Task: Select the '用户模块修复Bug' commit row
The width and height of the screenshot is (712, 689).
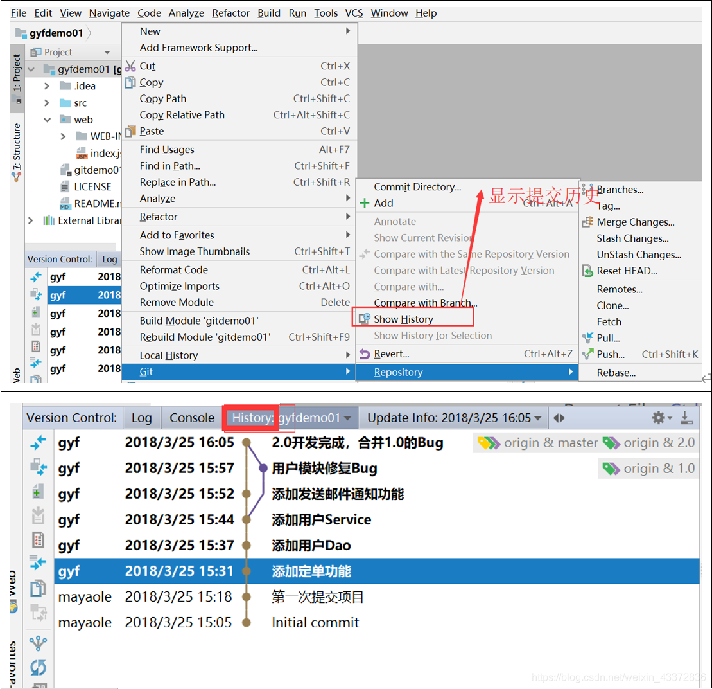Action: coord(376,468)
